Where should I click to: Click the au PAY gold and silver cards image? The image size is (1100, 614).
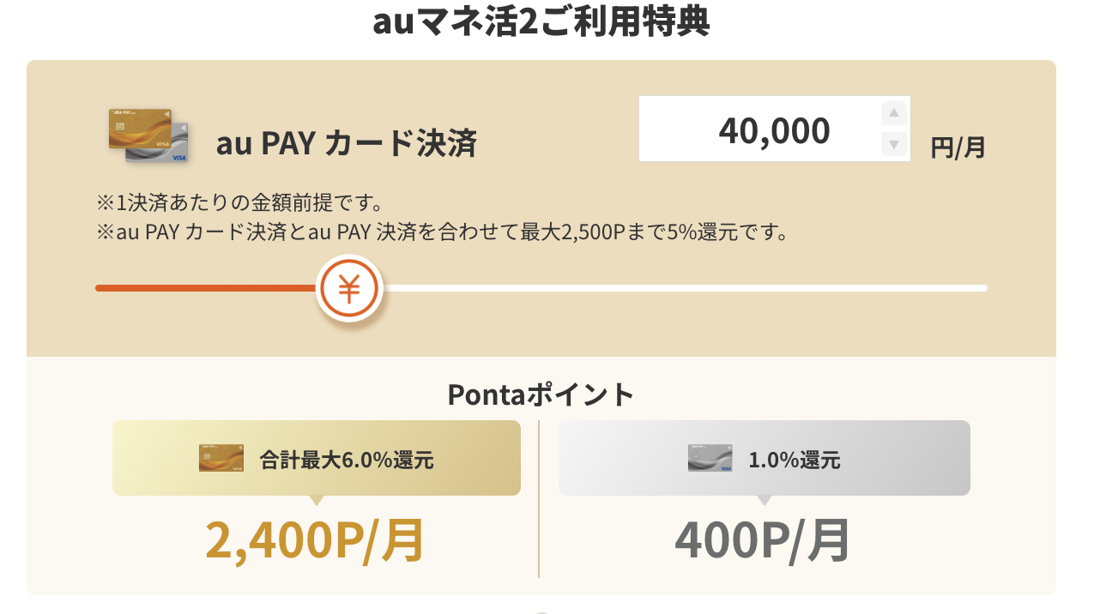(148, 136)
